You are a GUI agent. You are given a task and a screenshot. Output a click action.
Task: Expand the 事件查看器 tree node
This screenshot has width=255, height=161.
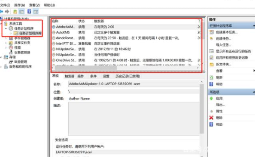coord(6,38)
